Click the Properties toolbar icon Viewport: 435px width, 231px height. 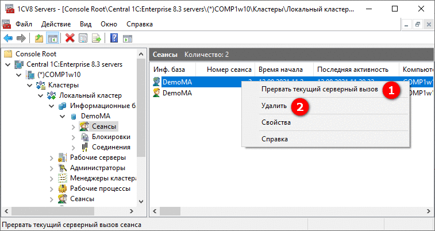[83, 38]
